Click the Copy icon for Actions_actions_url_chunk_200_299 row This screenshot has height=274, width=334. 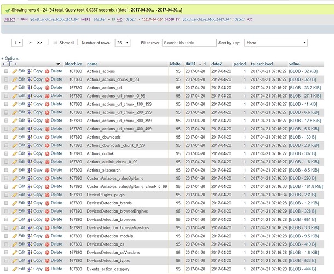(30, 112)
